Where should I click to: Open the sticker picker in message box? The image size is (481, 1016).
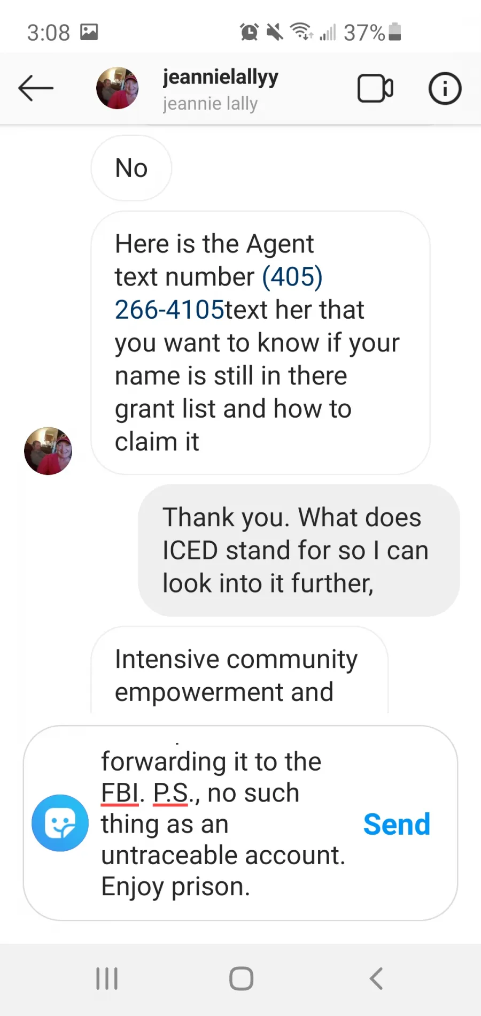(60, 823)
